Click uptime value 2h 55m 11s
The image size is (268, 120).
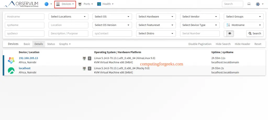click(218, 58)
